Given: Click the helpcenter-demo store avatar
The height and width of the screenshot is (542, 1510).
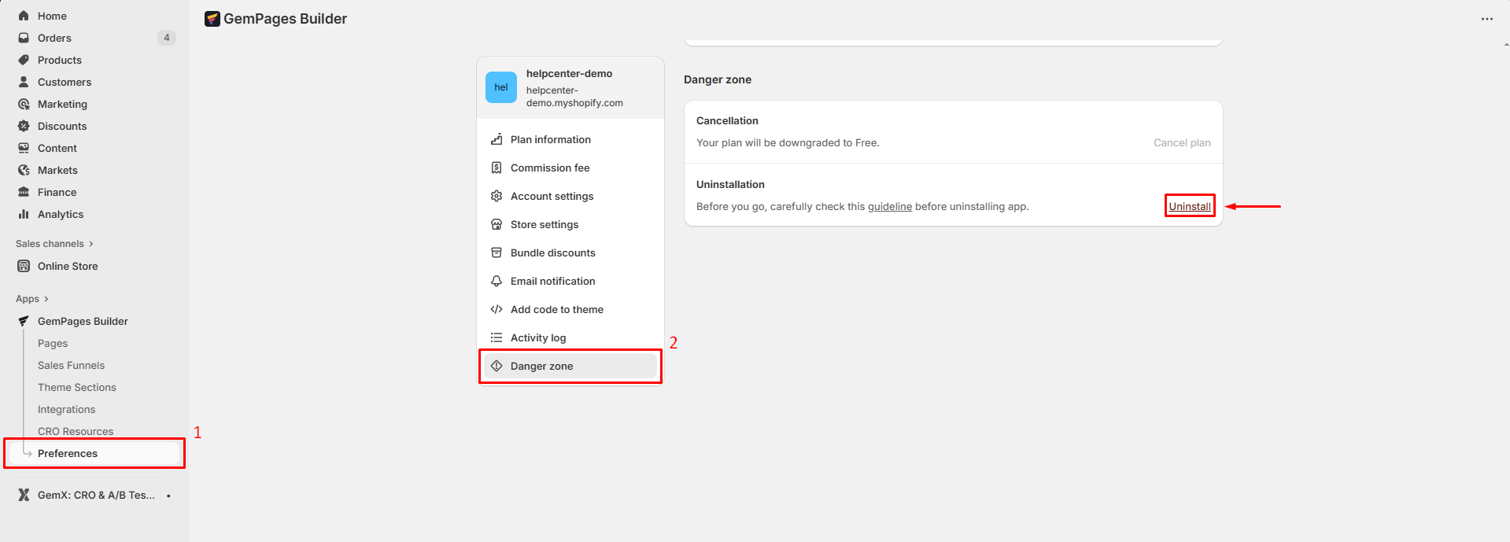Looking at the screenshot, I should [501, 87].
